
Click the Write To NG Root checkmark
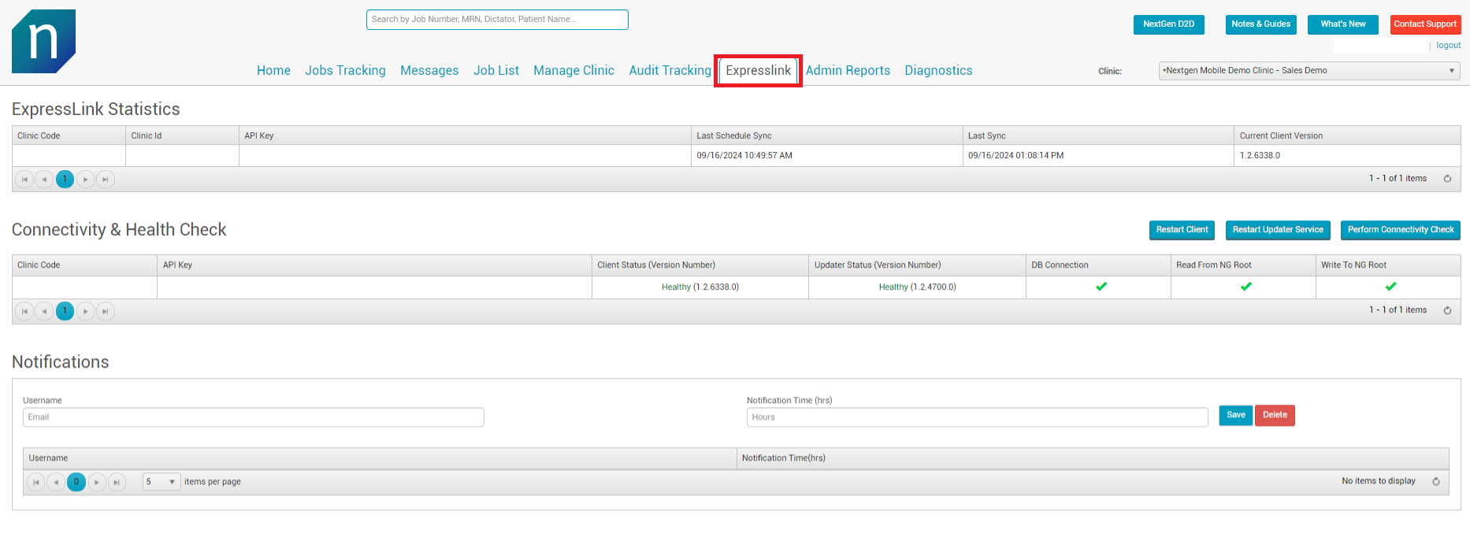[x=1391, y=287]
